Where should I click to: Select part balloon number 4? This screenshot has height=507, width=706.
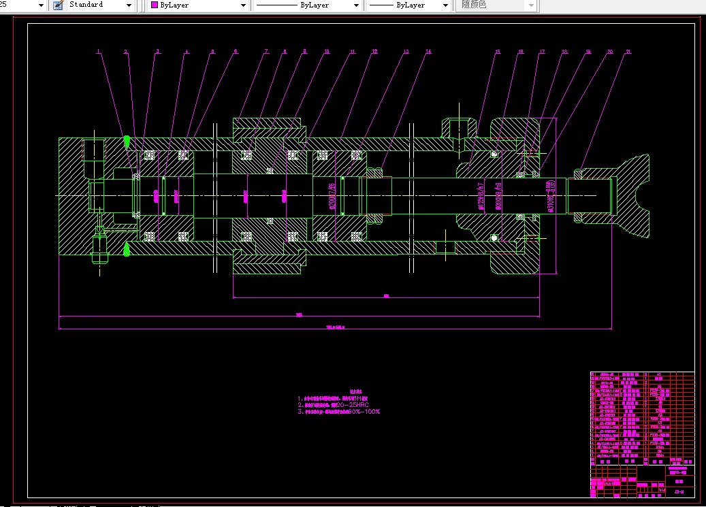point(187,51)
